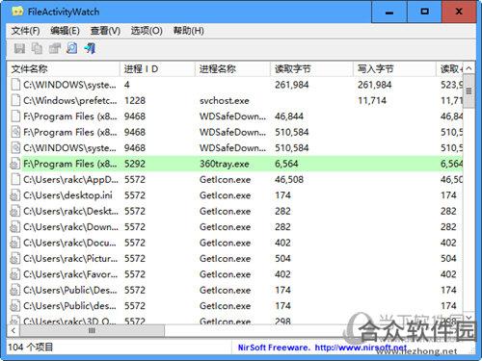The height and width of the screenshot is (361, 482).
Task: Open the 编辑(E) menu
Action: (x=65, y=31)
